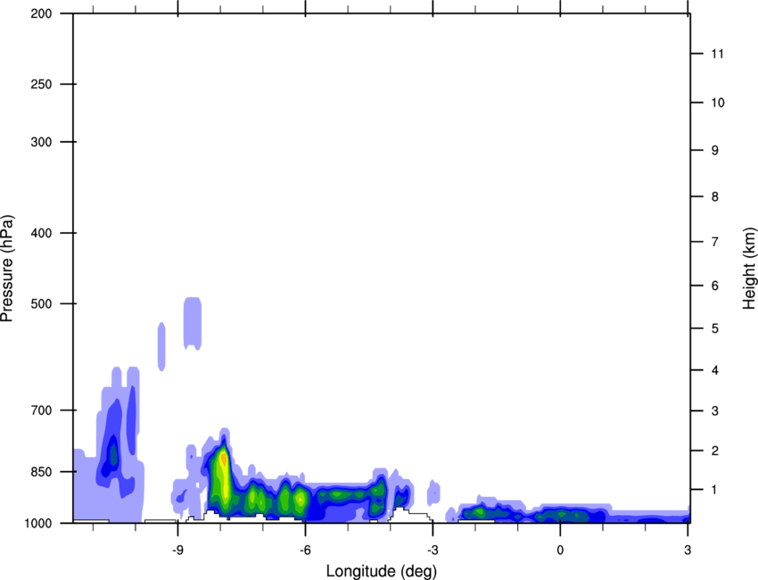The image size is (758, 580).
Task: Pick the 8 km height label
Action: [715, 197]
